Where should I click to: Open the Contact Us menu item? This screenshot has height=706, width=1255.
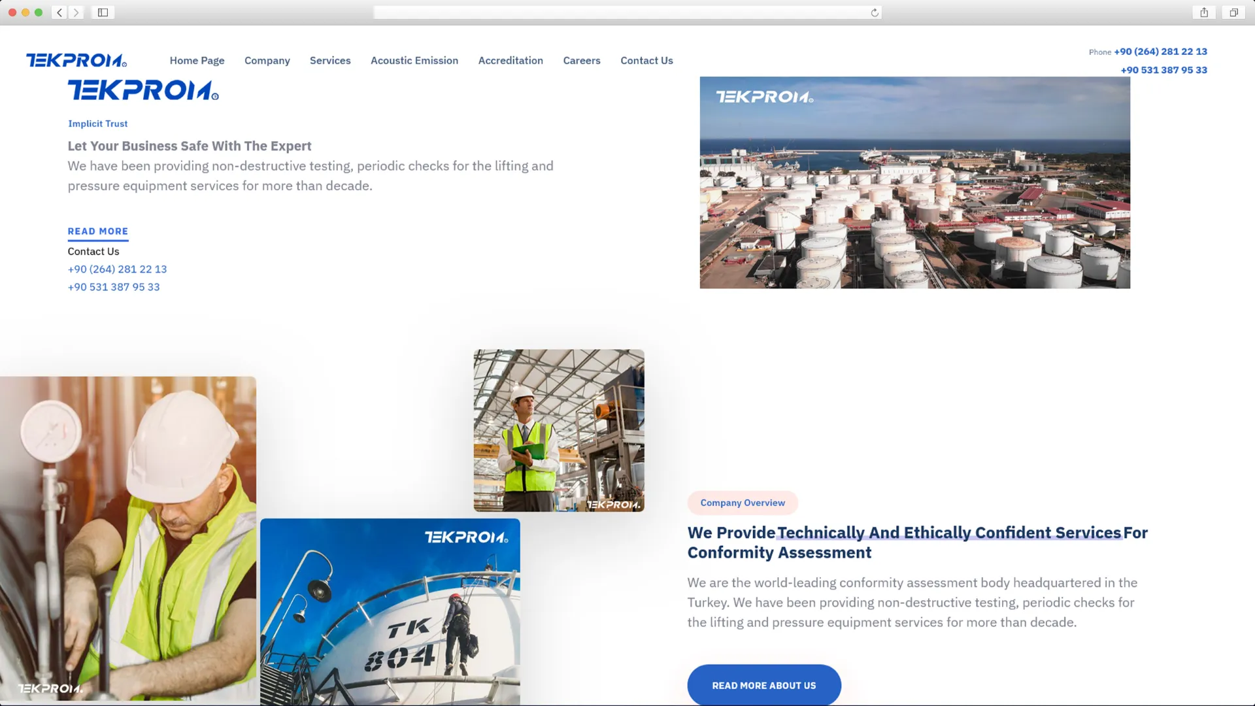[x=646, y=60]
